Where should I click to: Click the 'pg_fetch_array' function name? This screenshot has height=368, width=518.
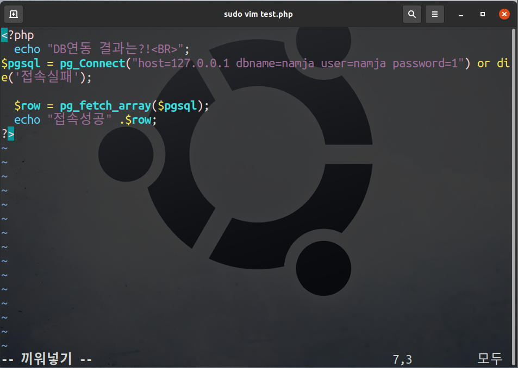point(105,105)
